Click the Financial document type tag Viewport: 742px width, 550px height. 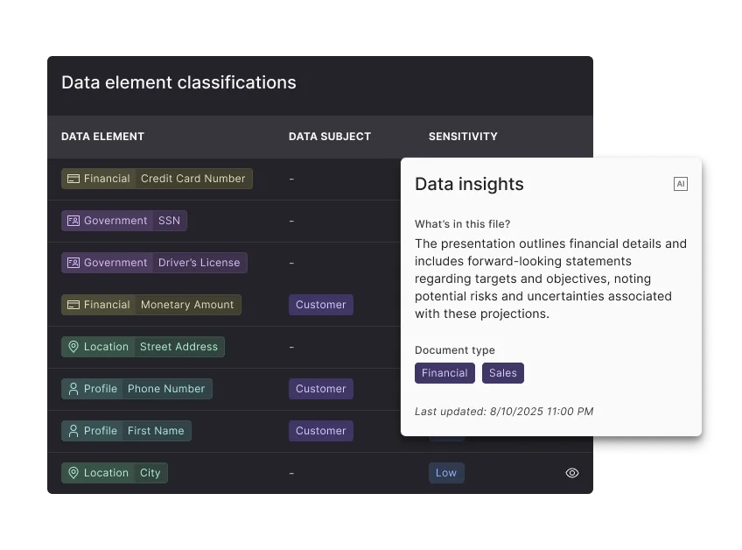click(444, 373)
